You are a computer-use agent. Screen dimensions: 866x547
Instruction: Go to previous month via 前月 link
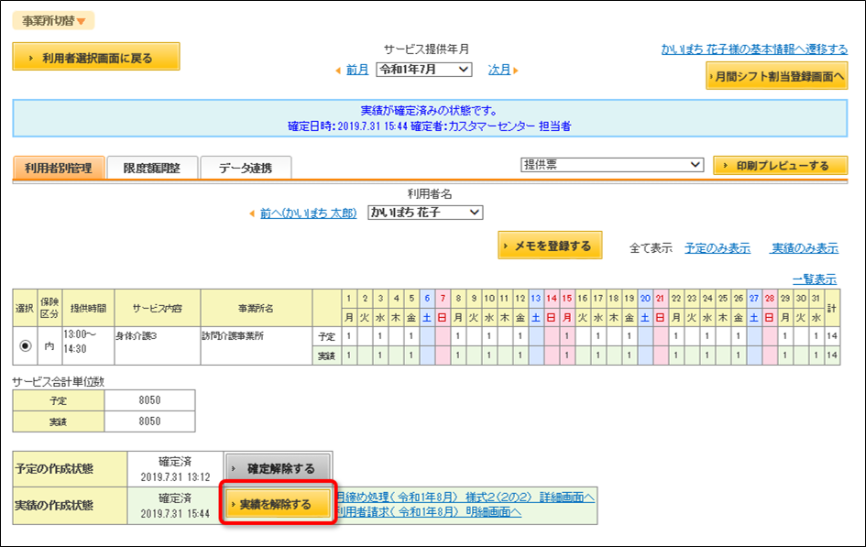pyautogui.click(x=356, y=71)
